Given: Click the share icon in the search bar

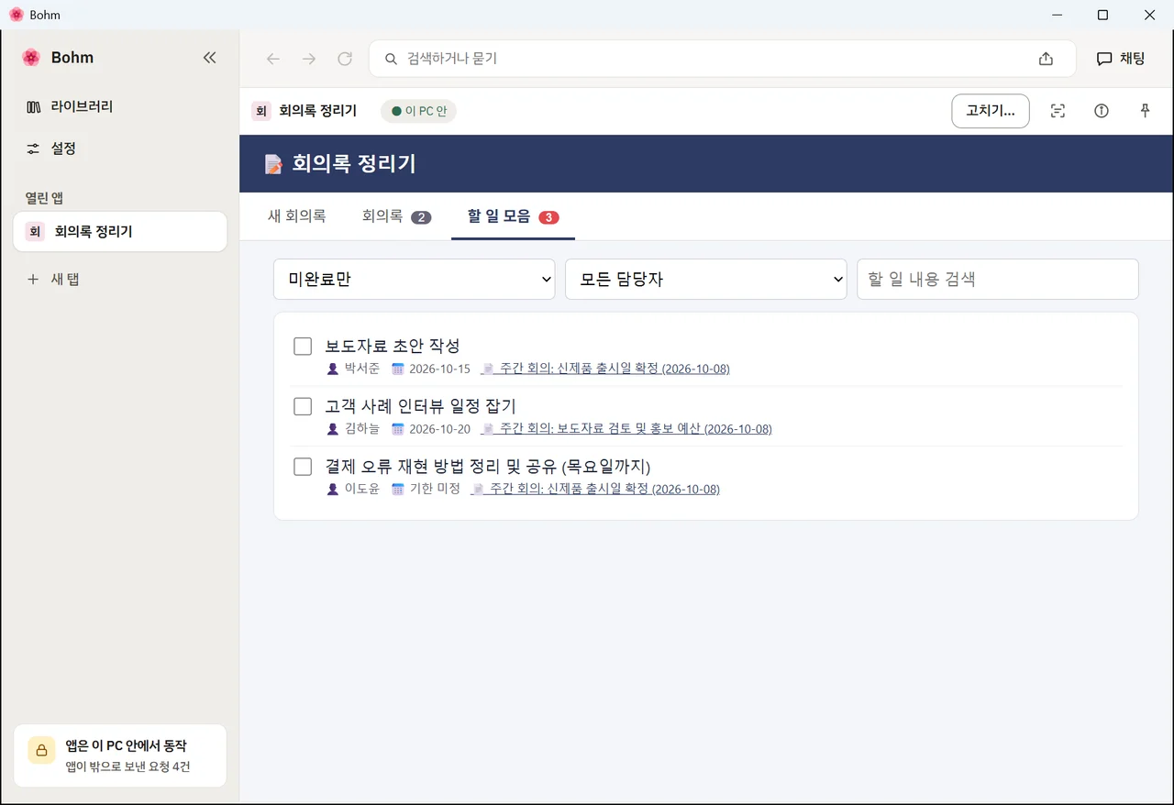Looking at the screenshot, I should (1046, 59).
